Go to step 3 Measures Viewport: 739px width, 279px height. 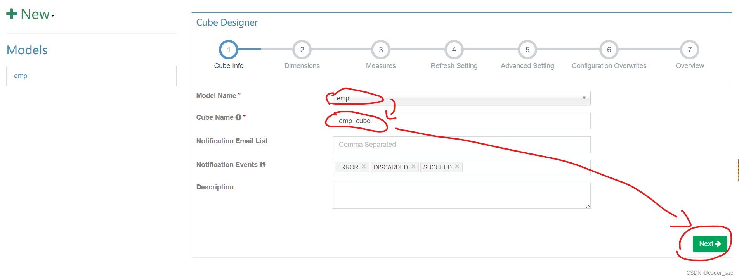381,50
